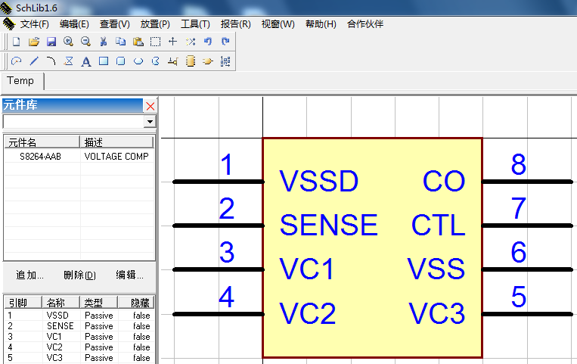Open the 工具(T) menu

(195, 24)
